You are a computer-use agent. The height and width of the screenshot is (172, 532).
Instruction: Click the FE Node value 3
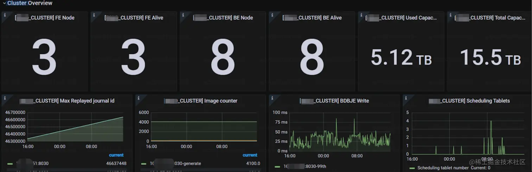(x=44, y=57)
